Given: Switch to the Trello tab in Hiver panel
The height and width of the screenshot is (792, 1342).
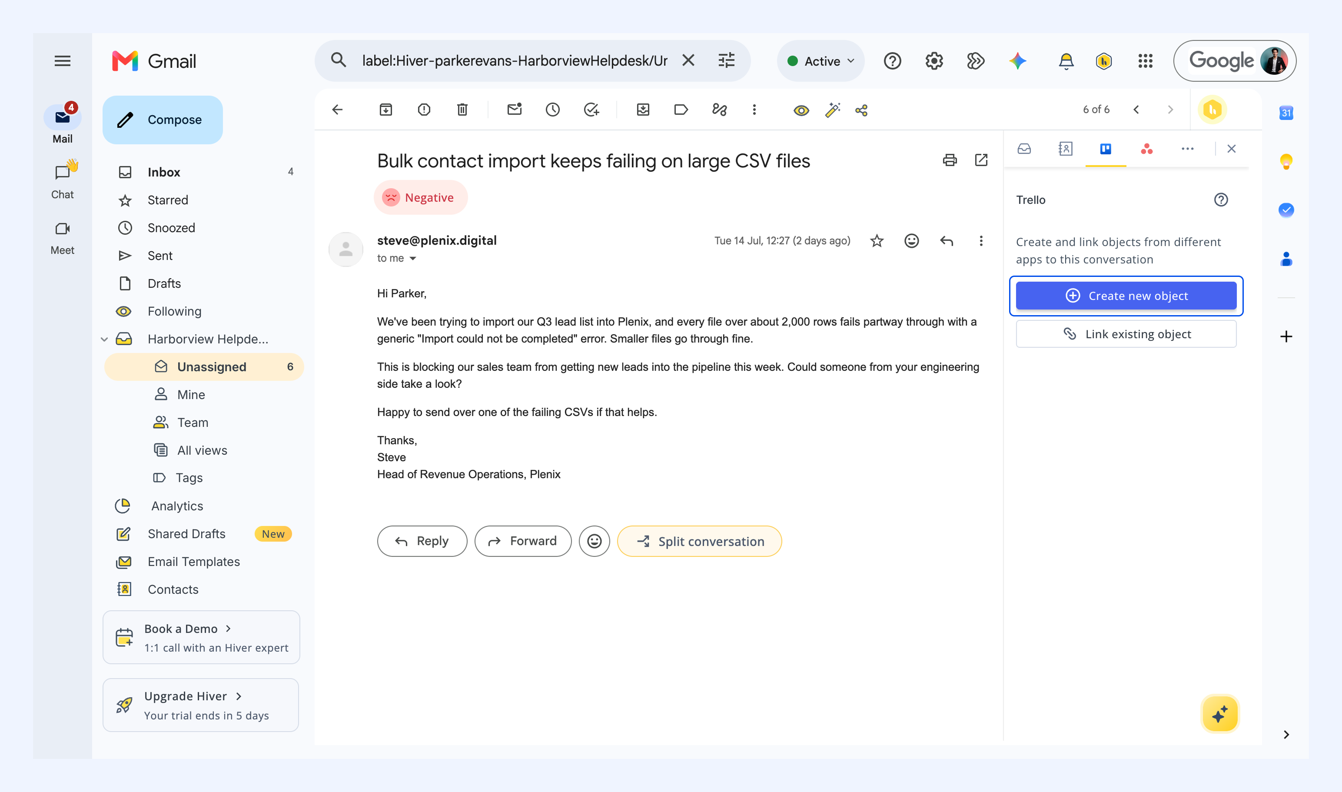Looking at the screenshot, I should click(1106, 149).
